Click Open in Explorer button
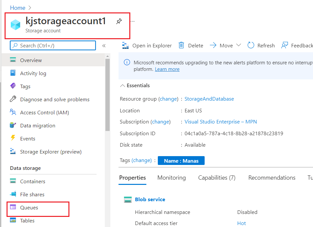Image resolution: width=313 pixels, height=227 pixels. point(147,46)
